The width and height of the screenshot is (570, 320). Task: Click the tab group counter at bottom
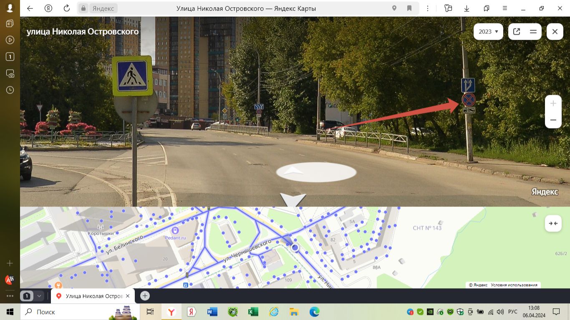coord(27,296)
